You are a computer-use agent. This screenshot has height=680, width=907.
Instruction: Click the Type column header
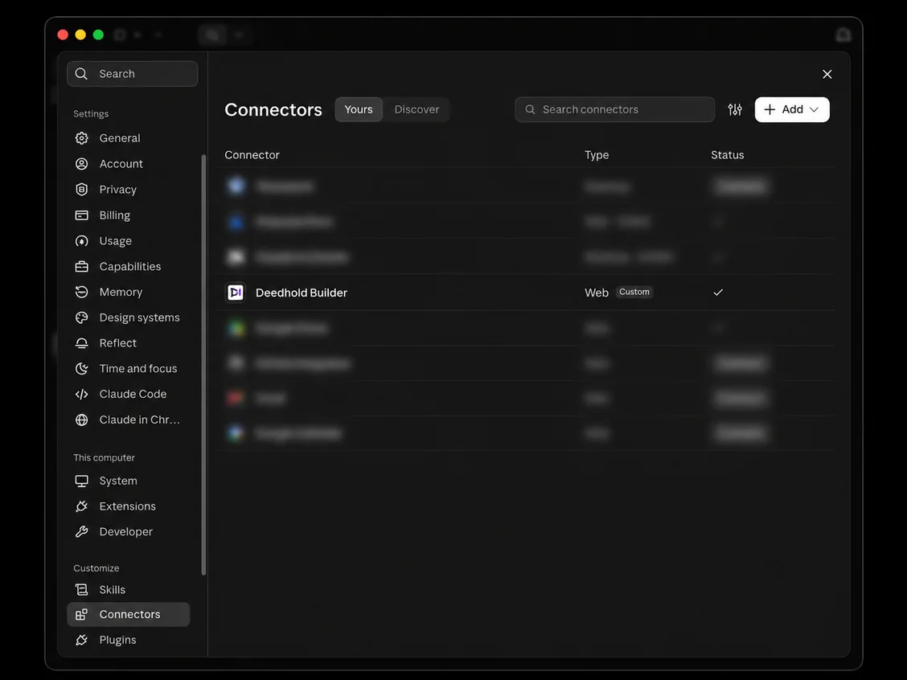click(597, 155)
